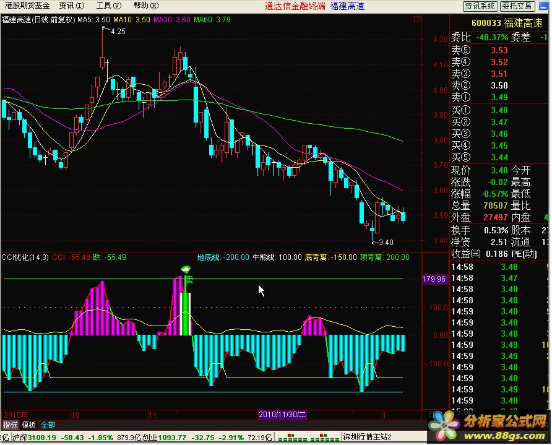Click the 买⑤ price 3.44
Screen dimensions: 552x445
499,157
